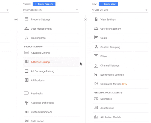Open User Management under View

[x=111, y=29]
